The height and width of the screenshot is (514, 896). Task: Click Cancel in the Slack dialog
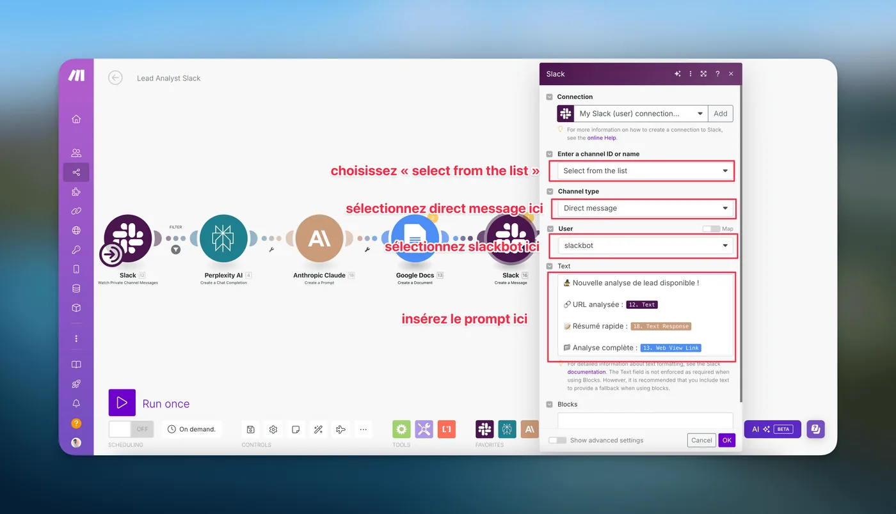[701, 440]
